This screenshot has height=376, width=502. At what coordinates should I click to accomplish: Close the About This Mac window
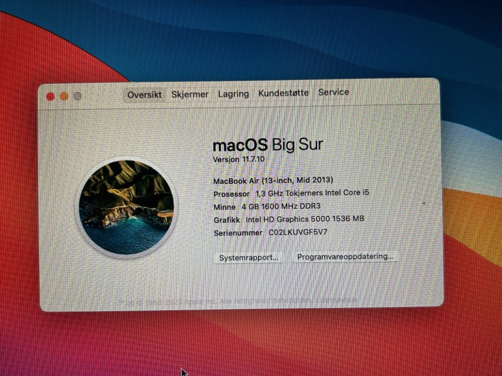click(x=50, y=97)
